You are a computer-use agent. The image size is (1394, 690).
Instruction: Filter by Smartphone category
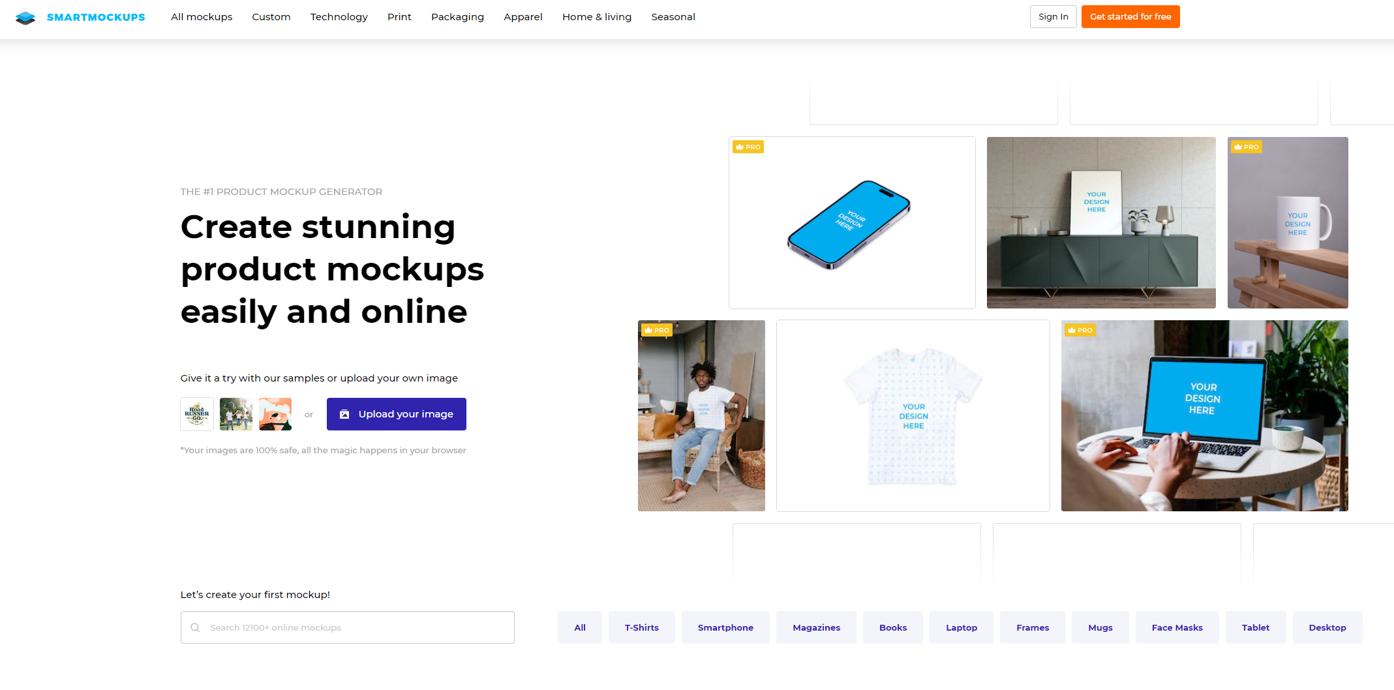click(725, 627)
